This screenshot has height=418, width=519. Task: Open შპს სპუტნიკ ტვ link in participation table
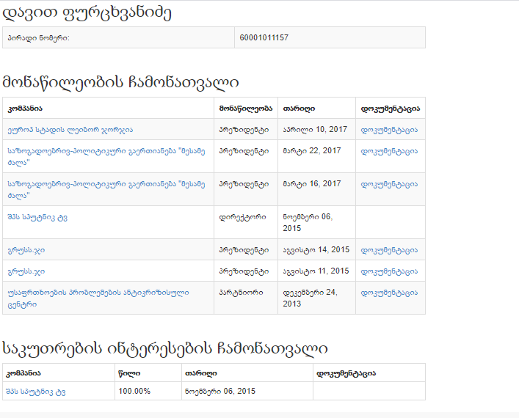click(x=37, y=217)
